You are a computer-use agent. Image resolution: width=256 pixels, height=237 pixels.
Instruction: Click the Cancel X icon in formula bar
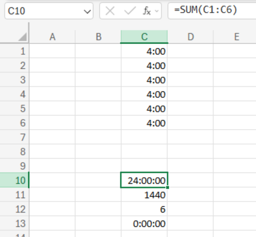(x=110, y=11)
